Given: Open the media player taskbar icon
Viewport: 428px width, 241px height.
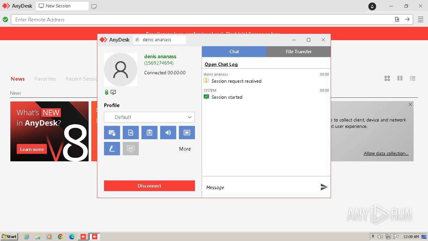Looking at the screenshot, I should point(49,237).
